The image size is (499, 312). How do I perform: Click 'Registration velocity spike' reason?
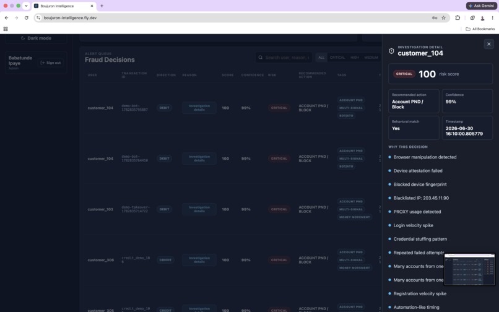pos(420,293)
